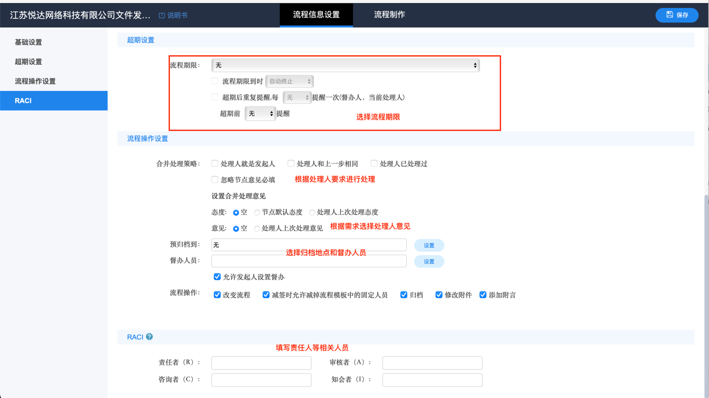Click 设置 next to 预归档到
709x398 pixels.
point(429,245)
